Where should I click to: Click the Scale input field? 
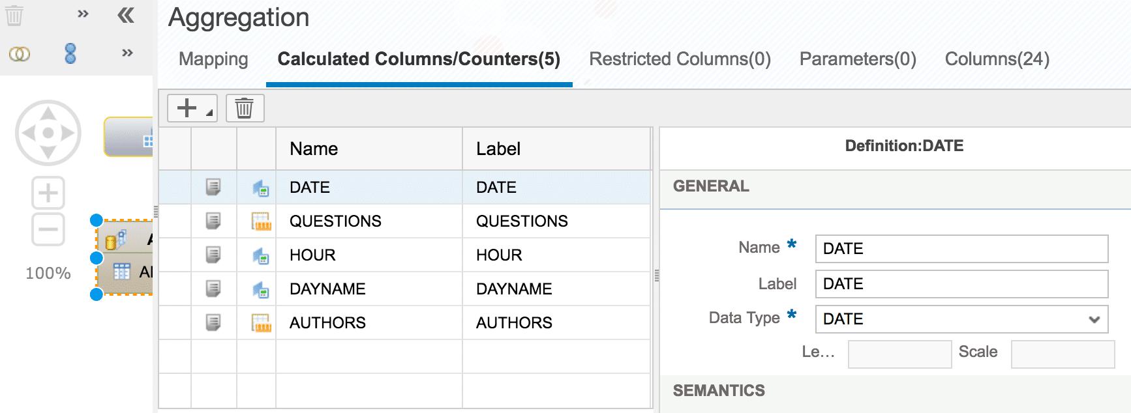[x=1063, y=354]
